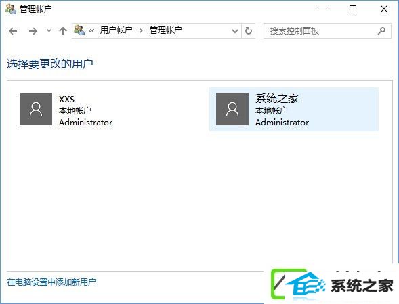Select the XXS account avatar

tap(36, 109)
